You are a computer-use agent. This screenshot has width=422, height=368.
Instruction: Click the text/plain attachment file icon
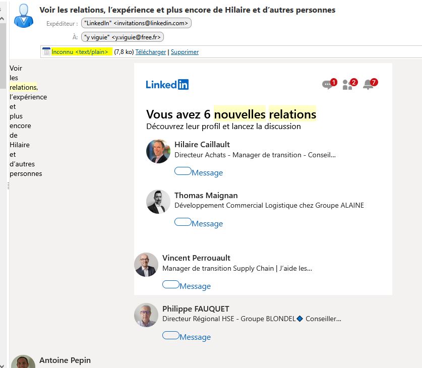pyautogui.click(x=46, y=51)
